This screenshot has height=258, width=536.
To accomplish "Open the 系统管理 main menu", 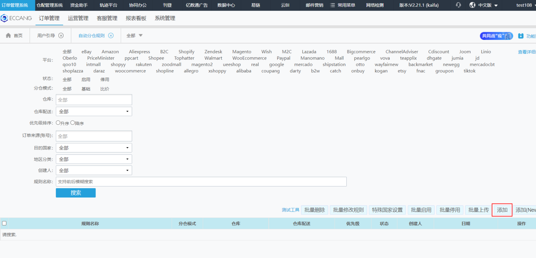I will pyautogui.click(x=165, y=18).
